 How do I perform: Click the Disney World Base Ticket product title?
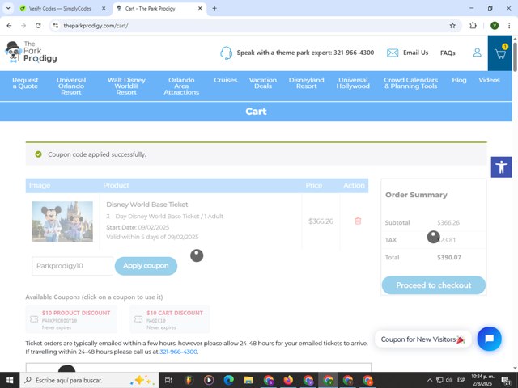147,205
